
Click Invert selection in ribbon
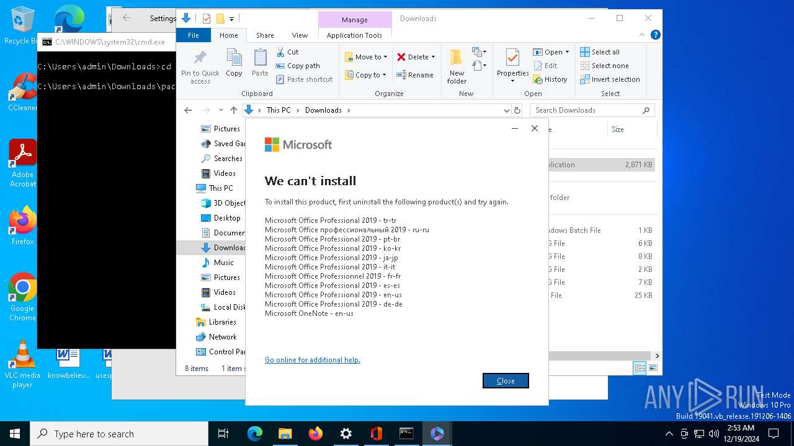coord(610,79)
